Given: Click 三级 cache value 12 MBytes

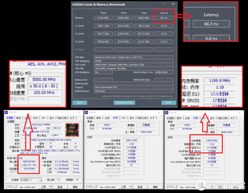Looking at the screenshot, I should point(62,172).
